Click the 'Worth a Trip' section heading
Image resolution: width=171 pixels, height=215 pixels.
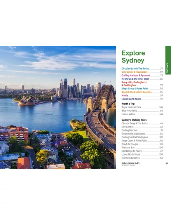128,104
